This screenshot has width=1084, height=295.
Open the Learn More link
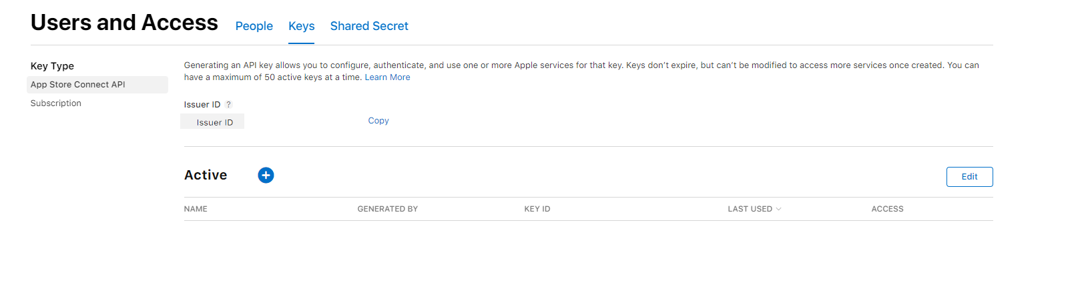[x=387, y=77]
